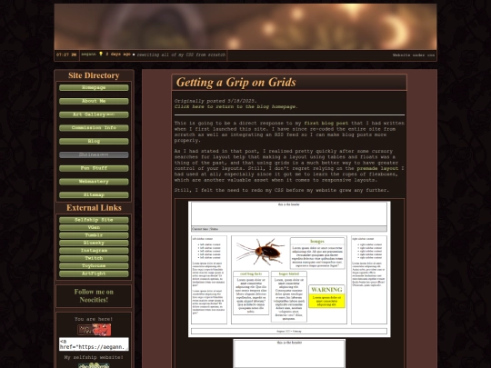The width and height of the screenshot is (491, 368).
Task: Click the cockroach layout screenshot image
Action: tap(289, 269)
